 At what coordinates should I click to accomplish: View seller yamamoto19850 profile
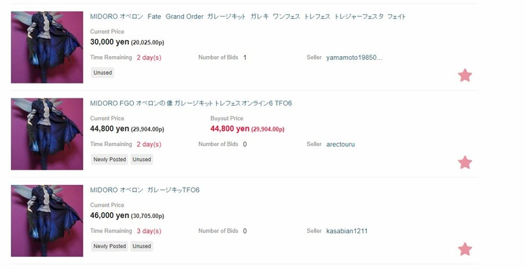355,58
